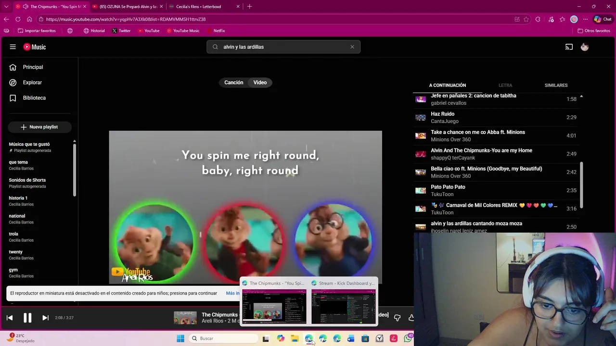Open the Edge profile avatar

(574, 19)
